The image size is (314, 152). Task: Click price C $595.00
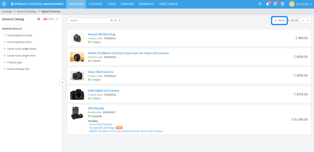pos(301,75)
